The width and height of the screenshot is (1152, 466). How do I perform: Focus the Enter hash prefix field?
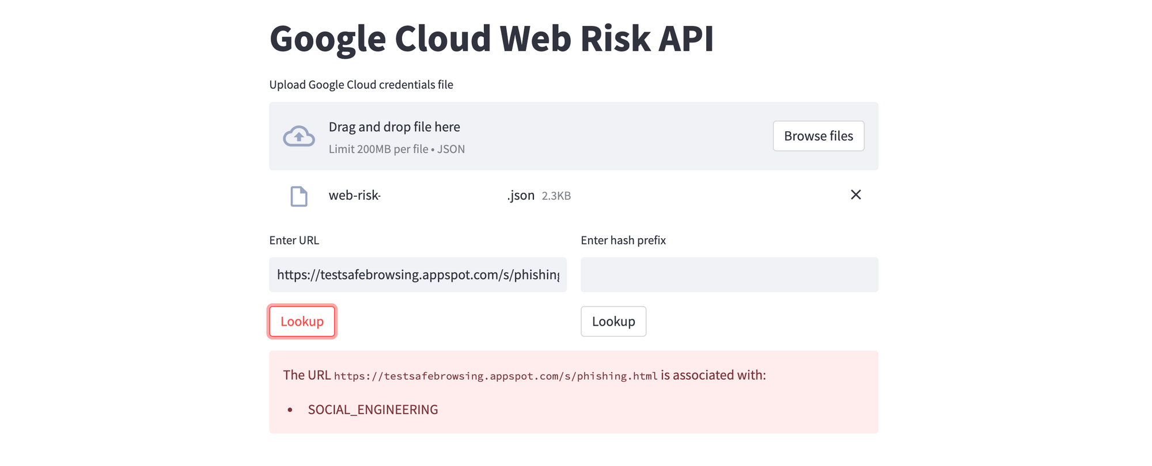pos(729,274)
